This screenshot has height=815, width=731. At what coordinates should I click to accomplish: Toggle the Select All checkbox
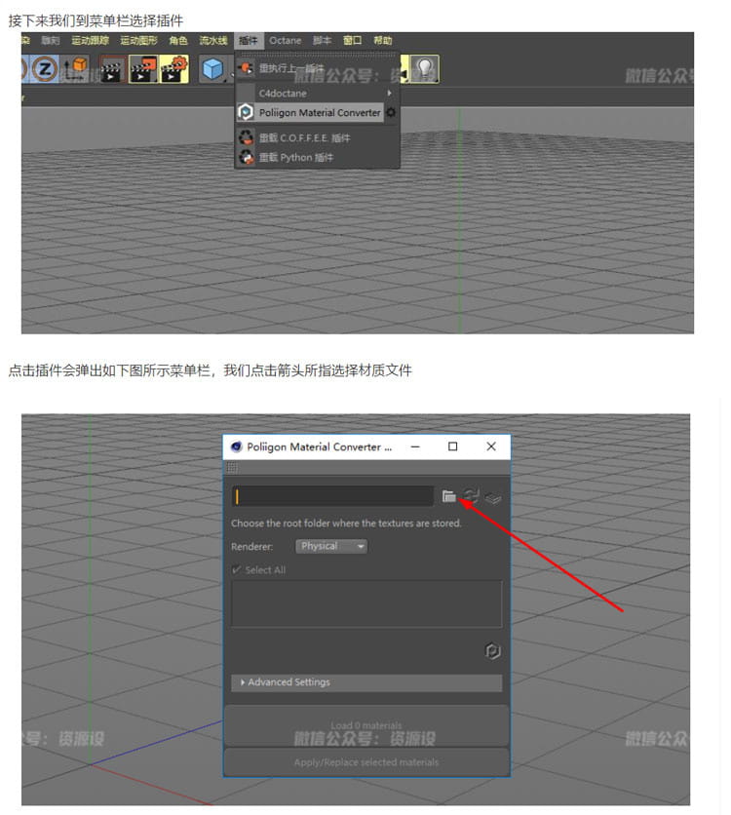click(237, 570)
